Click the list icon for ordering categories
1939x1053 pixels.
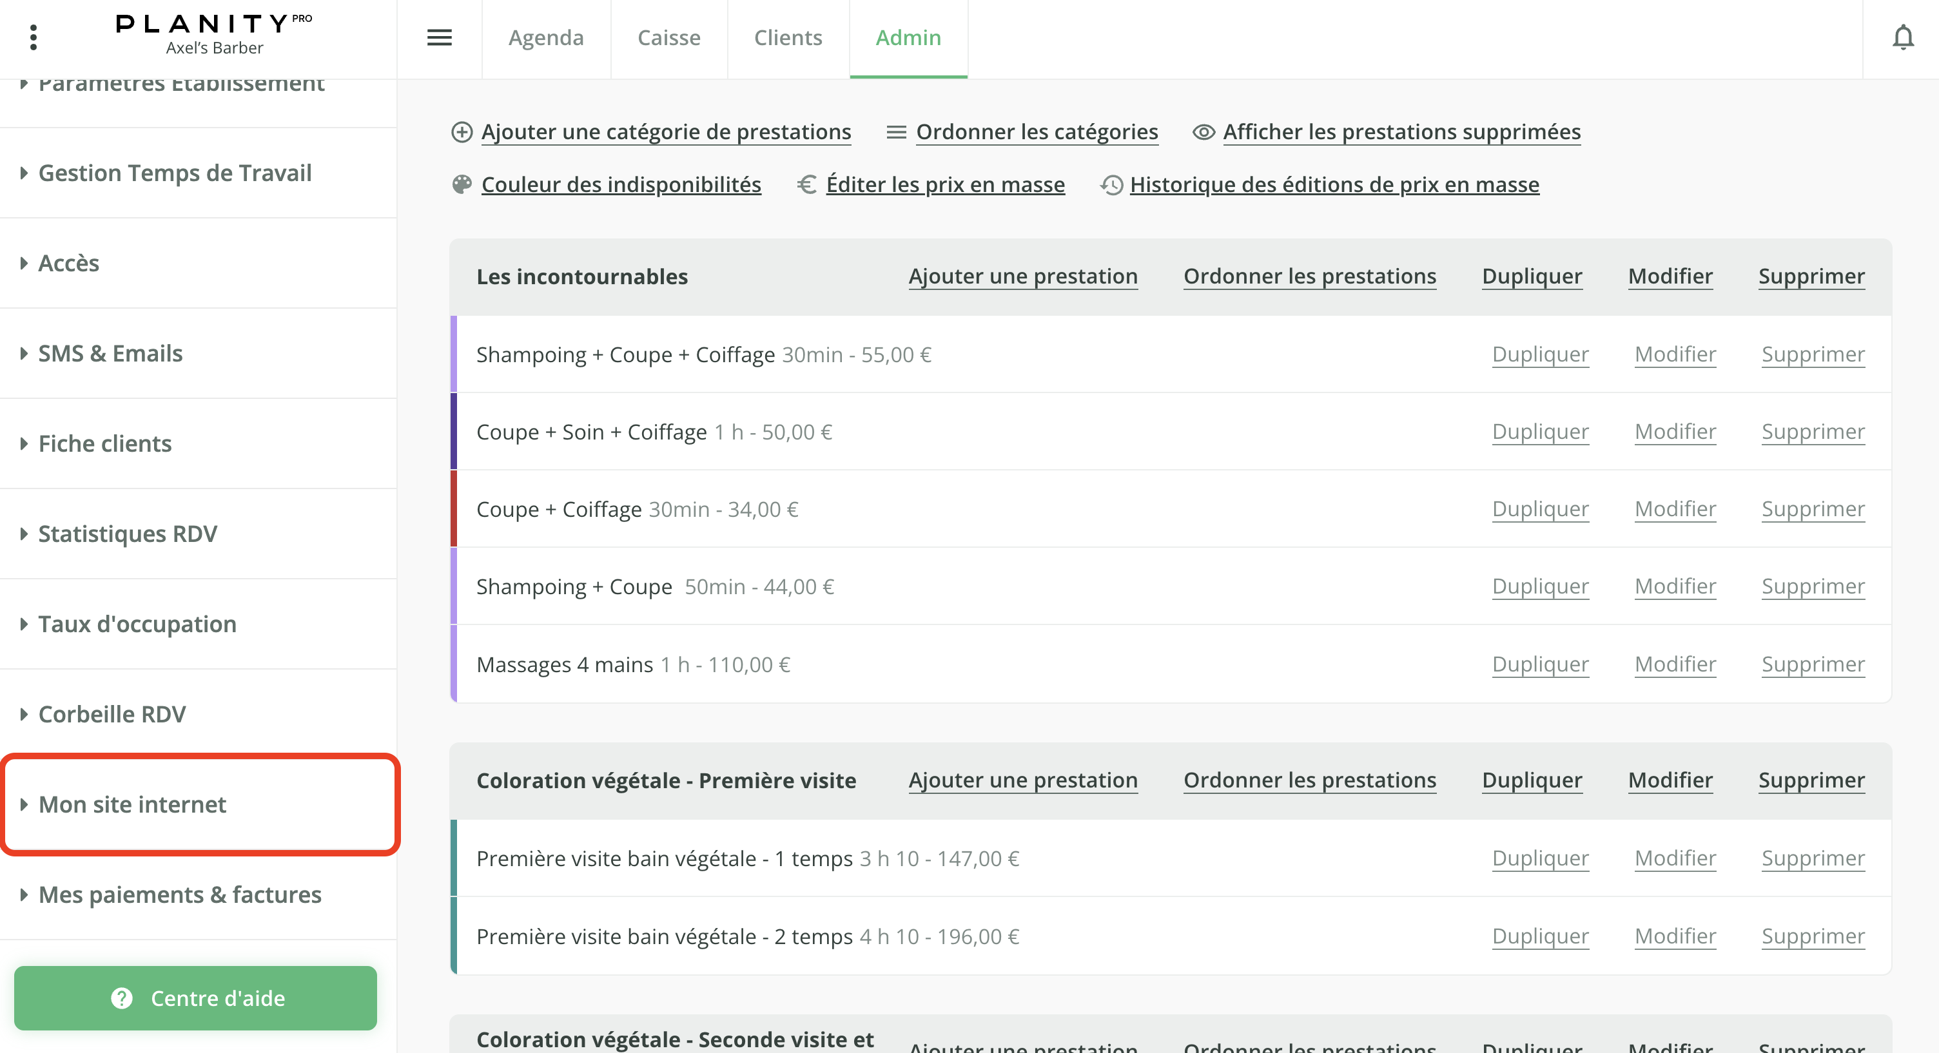[x=896, y=133]
